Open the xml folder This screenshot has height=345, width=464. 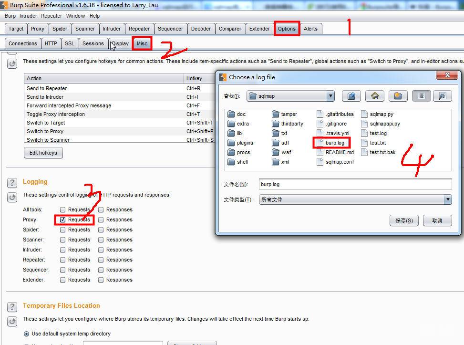click(280, 162)
